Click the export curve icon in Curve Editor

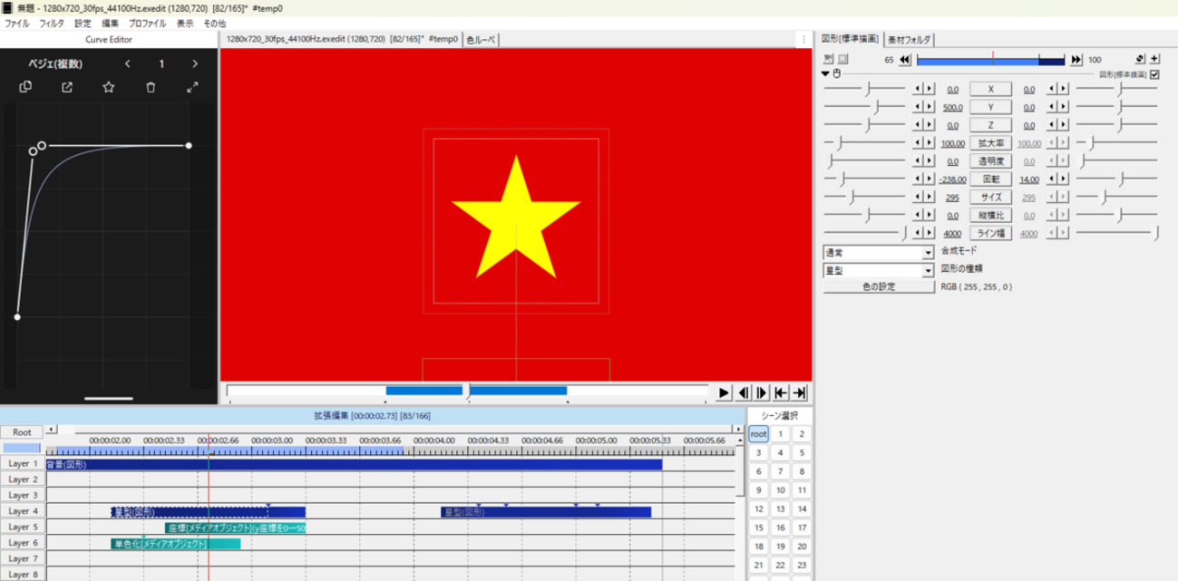coord(67,87)
